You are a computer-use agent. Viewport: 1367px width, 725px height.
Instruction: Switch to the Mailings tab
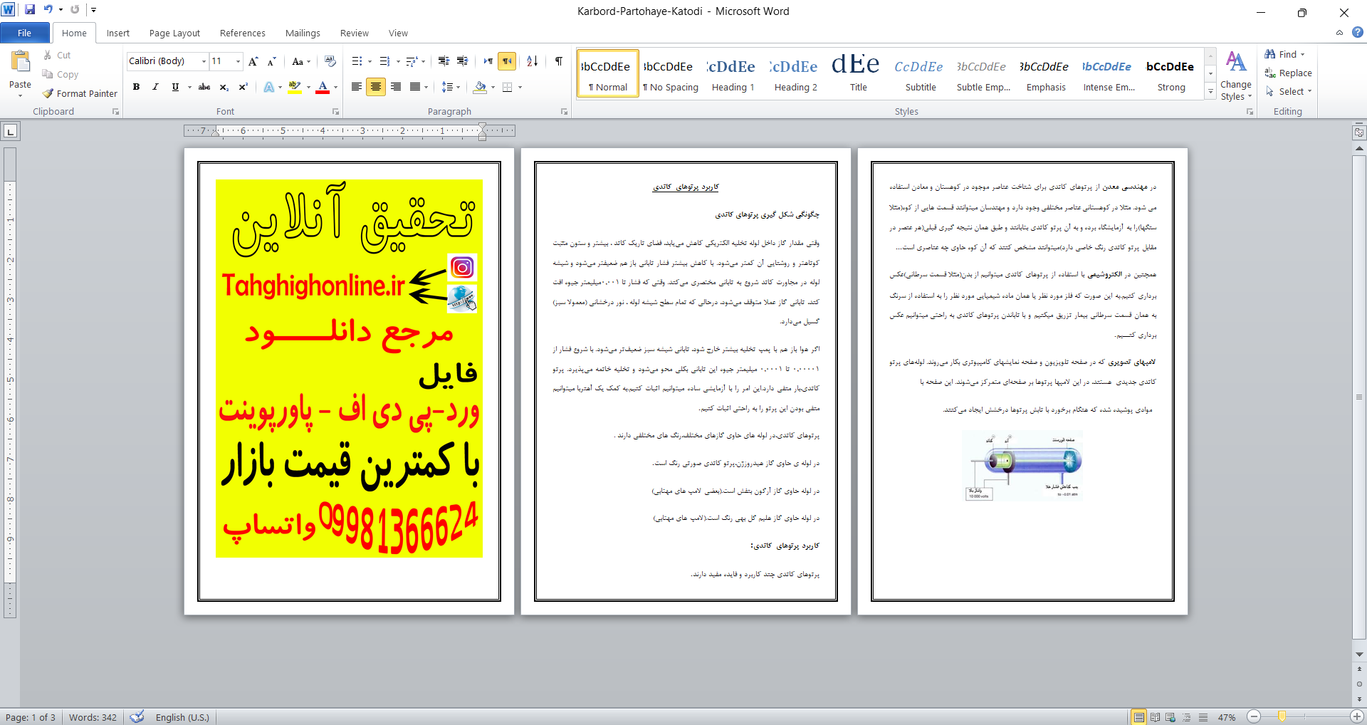[x=303, y=33]
